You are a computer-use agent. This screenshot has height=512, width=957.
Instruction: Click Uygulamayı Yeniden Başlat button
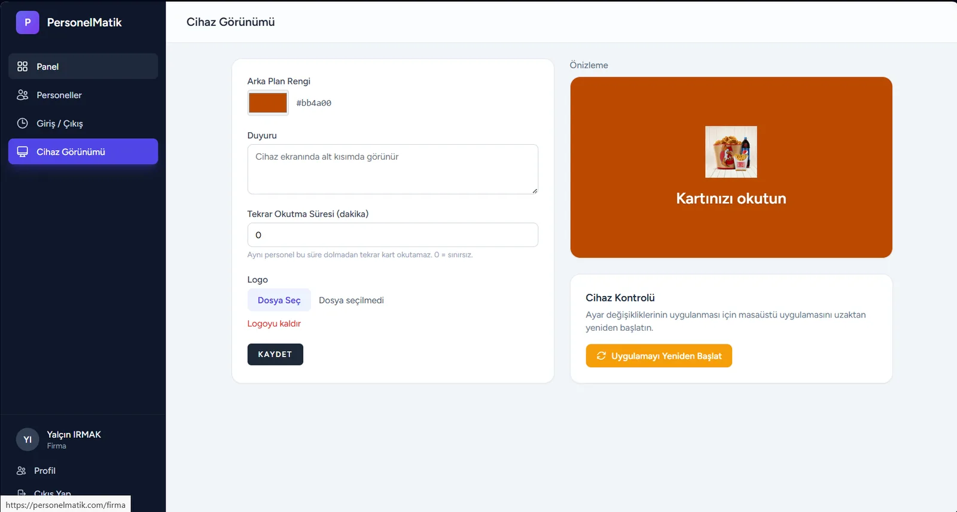[659, 356]
